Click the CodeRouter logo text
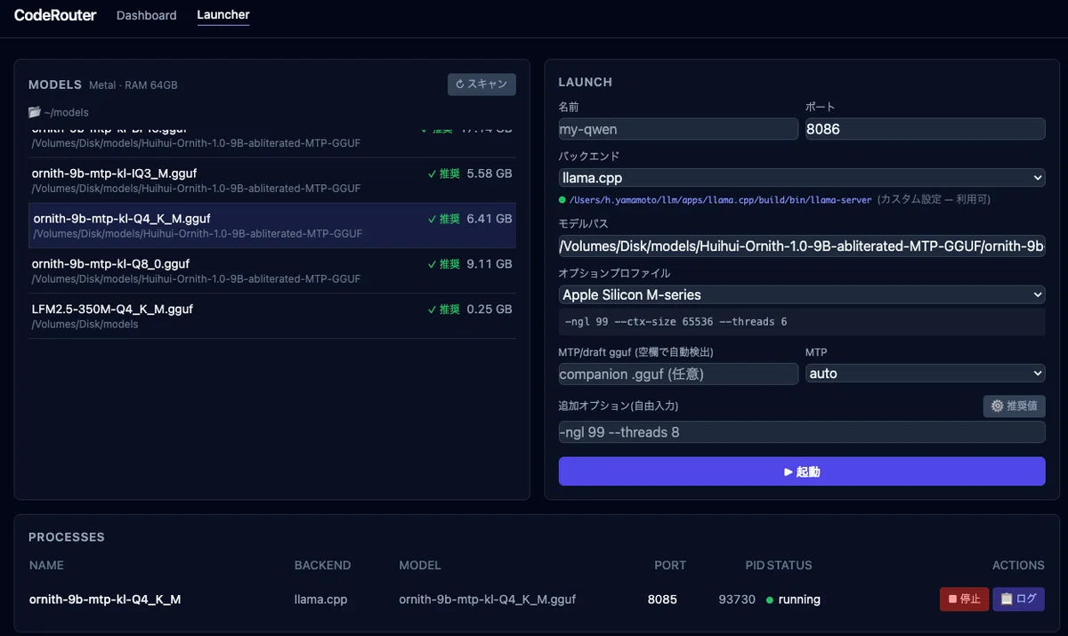This screenshot has width=1068, height=636. pyautogui.click(x=55, y=15)
